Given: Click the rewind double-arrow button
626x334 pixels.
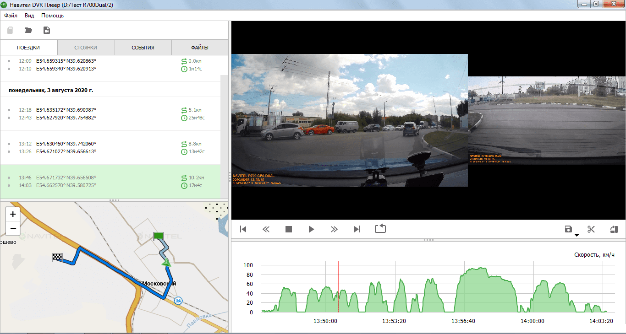Looking at the screenshot, I should pos(266,229).
